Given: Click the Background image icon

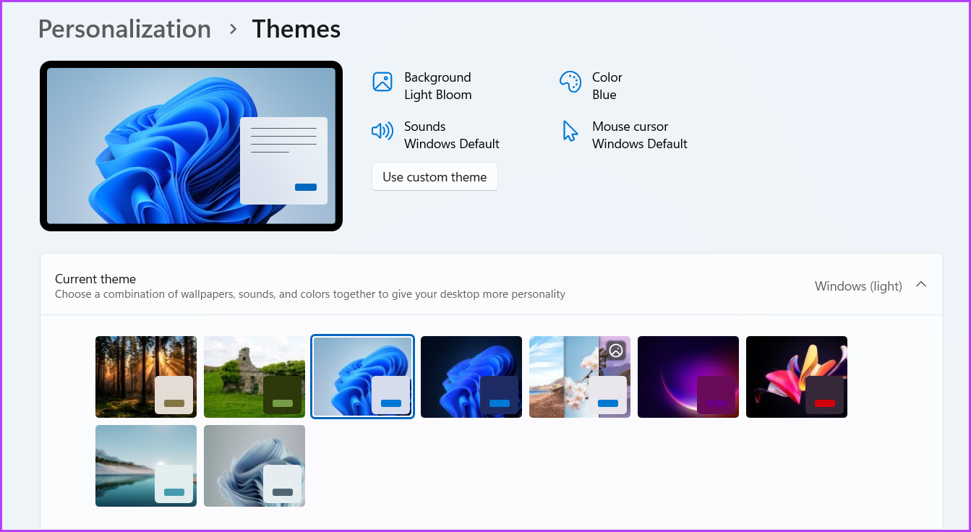Looking at the screenshot, I should tap(382, 82).
